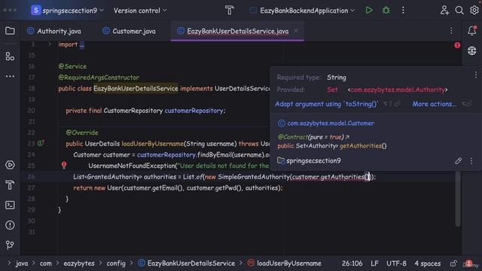The width and height of the screenshot is (482, 271).
Task: Open the Version control dropdown
Action: point(140,11)
